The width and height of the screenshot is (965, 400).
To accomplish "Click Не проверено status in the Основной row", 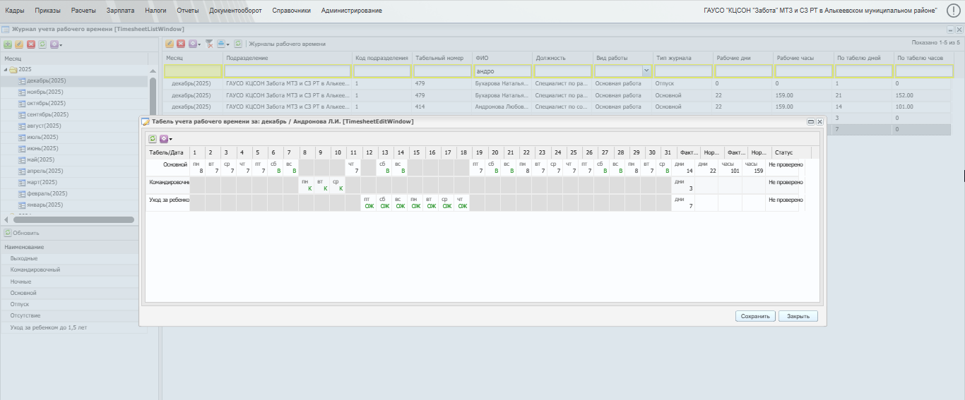I will pos(786,164).
